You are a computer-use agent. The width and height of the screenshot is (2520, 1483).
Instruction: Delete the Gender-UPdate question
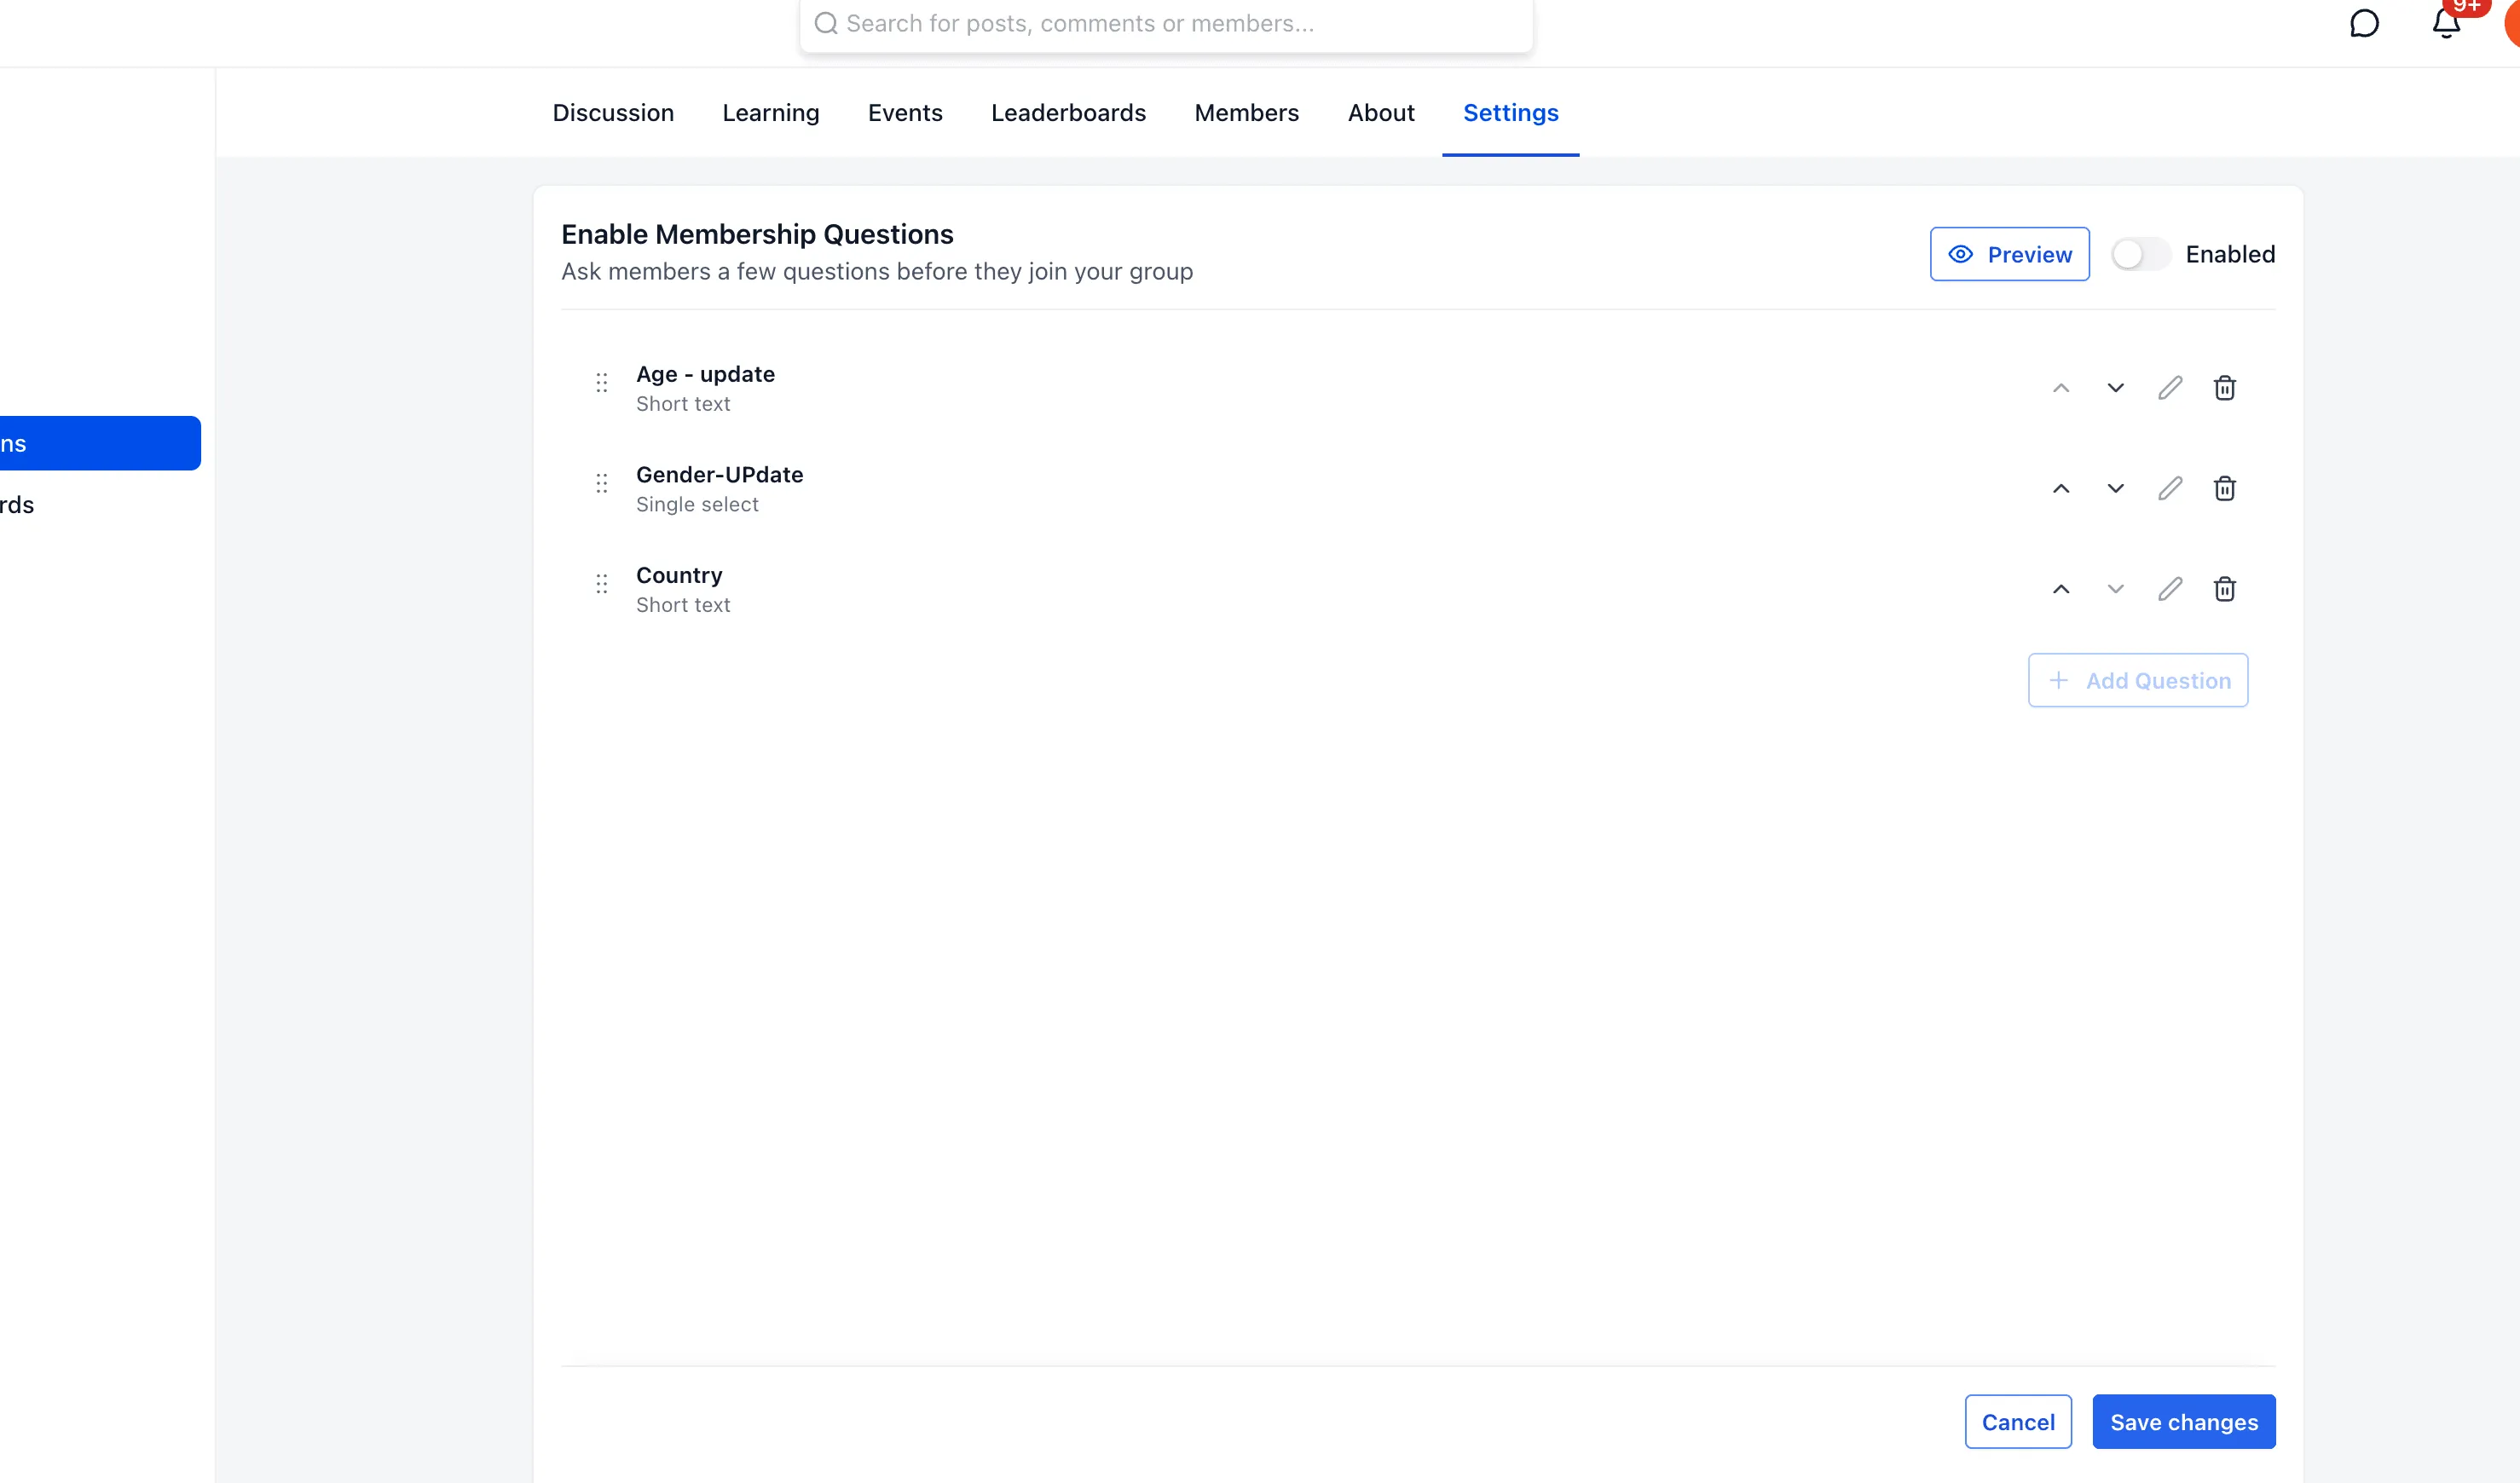2224,488
